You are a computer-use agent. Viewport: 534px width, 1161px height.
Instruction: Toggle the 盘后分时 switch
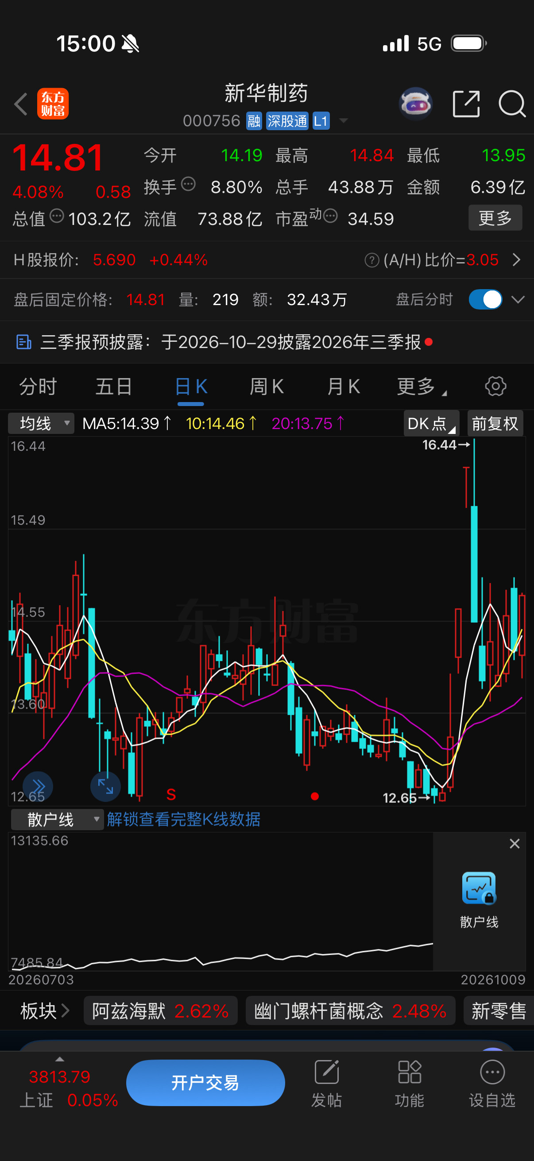[486, 299]
